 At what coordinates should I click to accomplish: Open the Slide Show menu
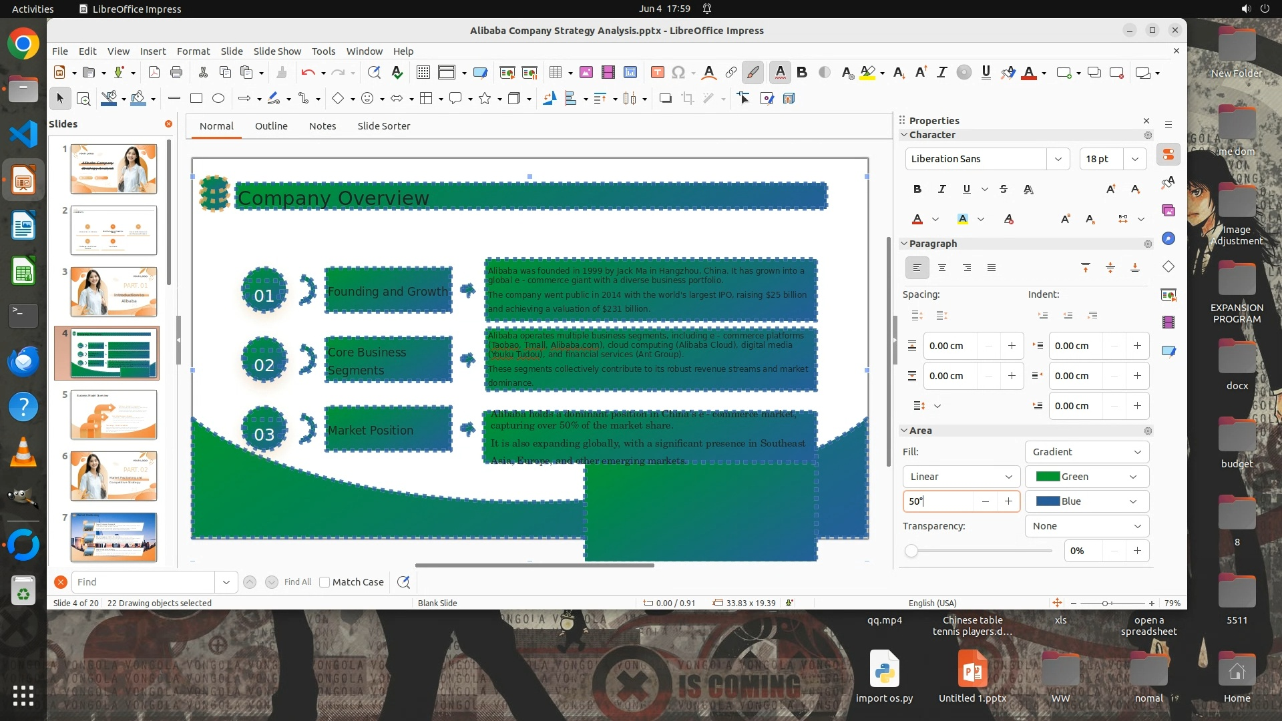(277, 51)
